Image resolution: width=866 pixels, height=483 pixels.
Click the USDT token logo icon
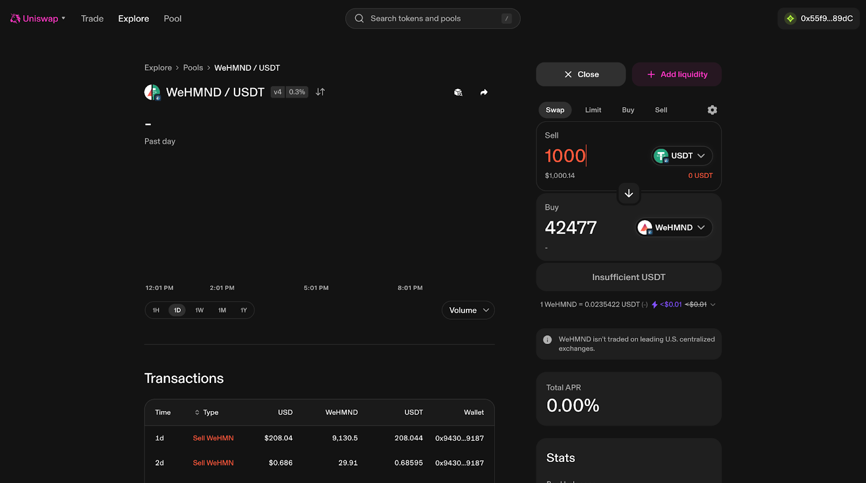click(x=661, y=156)
